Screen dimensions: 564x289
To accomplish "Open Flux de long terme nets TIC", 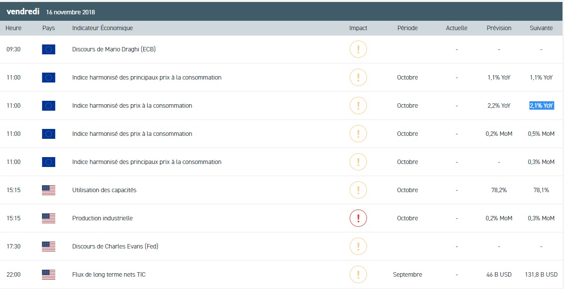I will coord(109,275).
